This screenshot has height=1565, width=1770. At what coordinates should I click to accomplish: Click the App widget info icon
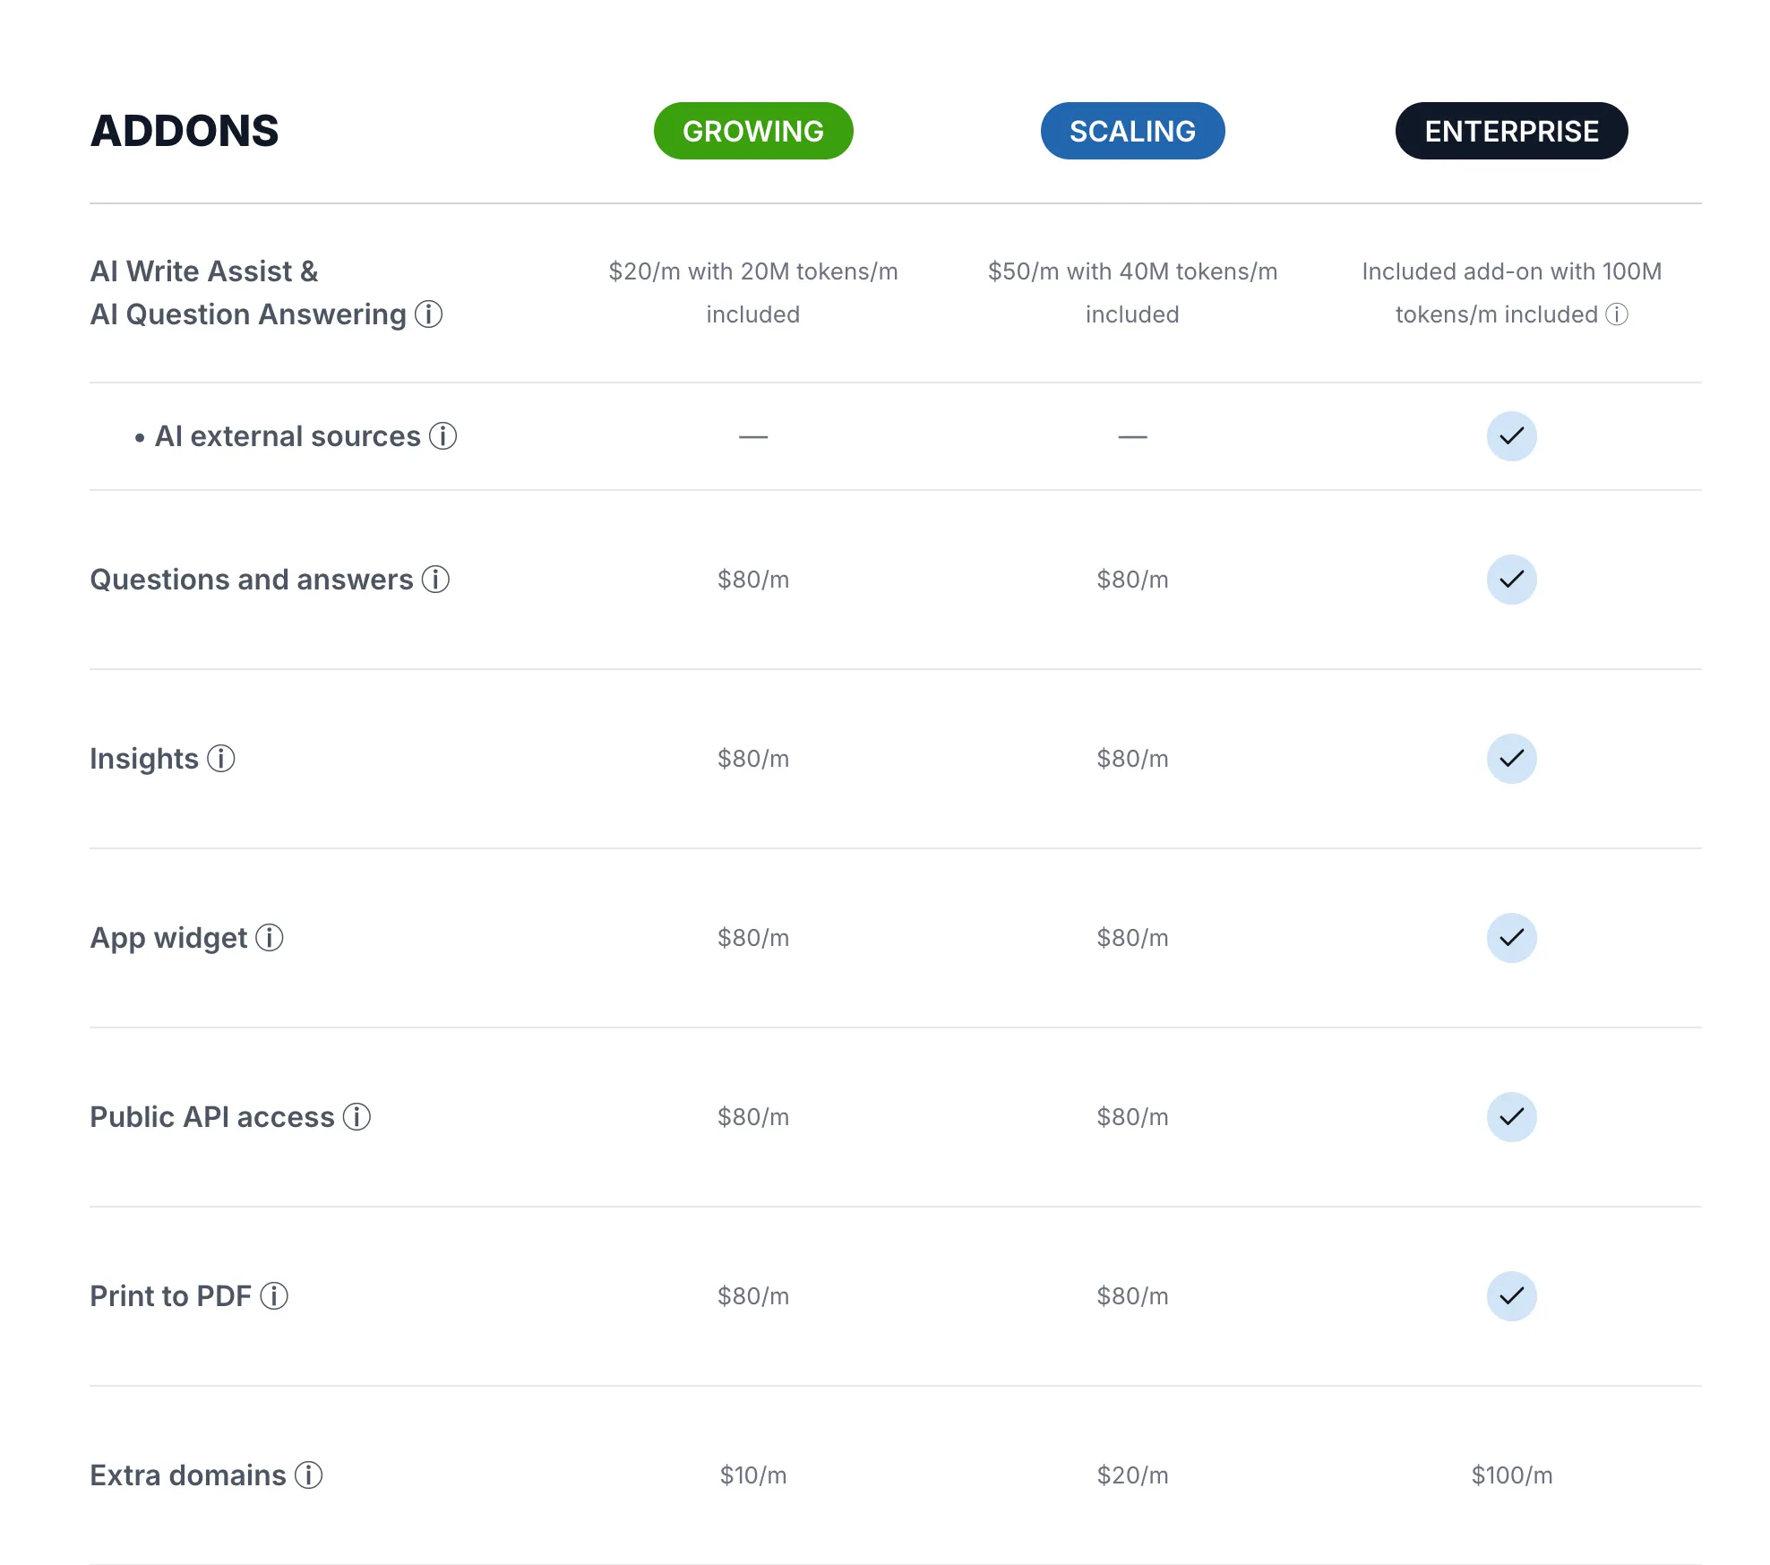click(269, 938)
